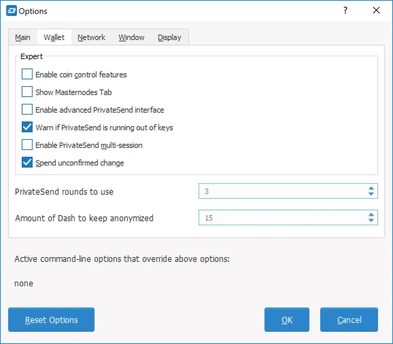Click the question mark help button
393x344 pixels.
pos(345,10)
